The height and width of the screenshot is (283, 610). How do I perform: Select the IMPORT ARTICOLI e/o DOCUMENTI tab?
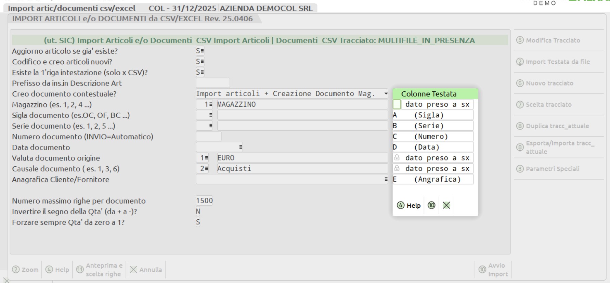point(132,18)
